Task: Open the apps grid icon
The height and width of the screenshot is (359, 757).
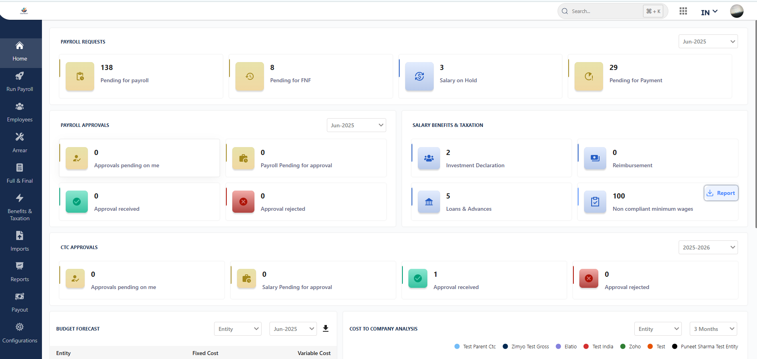Action: point(683,11)
